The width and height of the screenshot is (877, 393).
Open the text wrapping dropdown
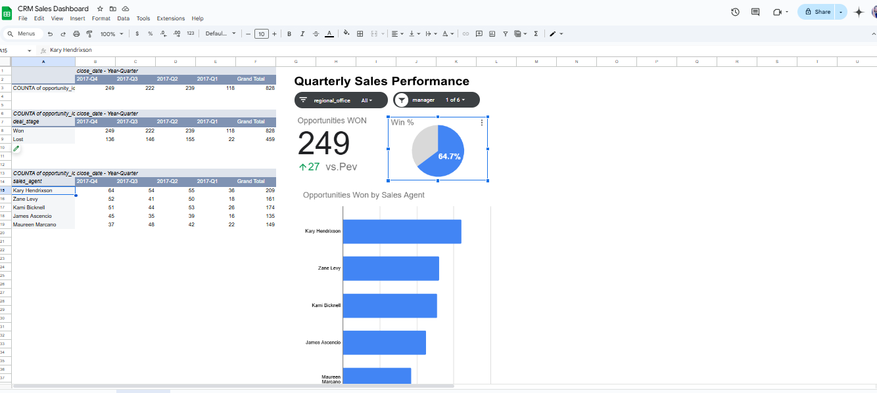coord(431,33)
